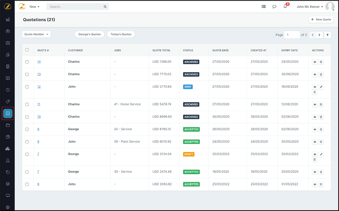The height and width of the screenshot is (211, 339).
Task: Click the Search input field
Action: pyautogui.click(x=76, y=6)
